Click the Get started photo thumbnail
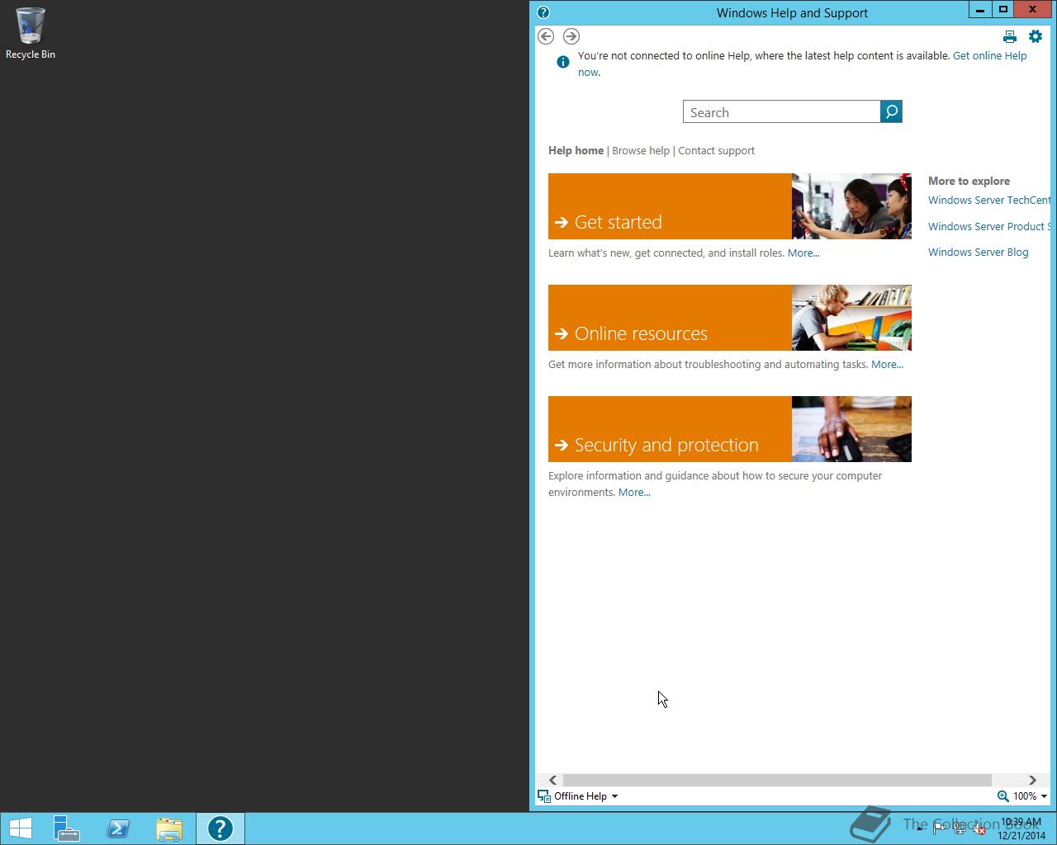The width and height of the screenshot is (1057, 845). tap(851, 206)
